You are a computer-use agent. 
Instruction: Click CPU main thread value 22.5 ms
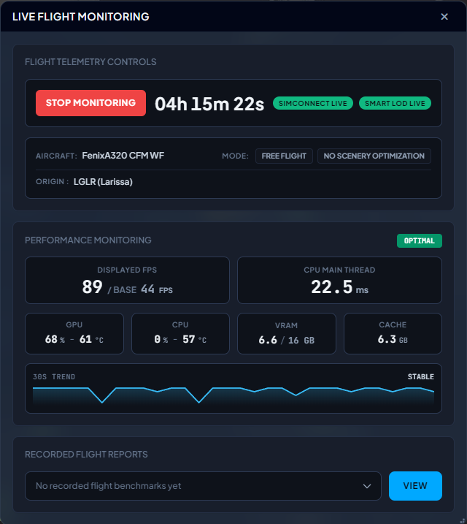[x=339, y=287]
